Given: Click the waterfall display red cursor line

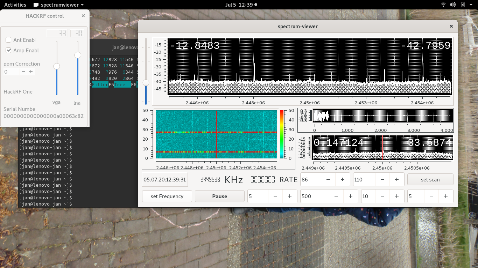Looking at the screenshot, I should point(217,134).
